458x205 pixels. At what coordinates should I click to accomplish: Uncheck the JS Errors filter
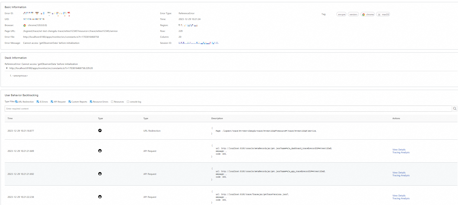tap(38, 102)
